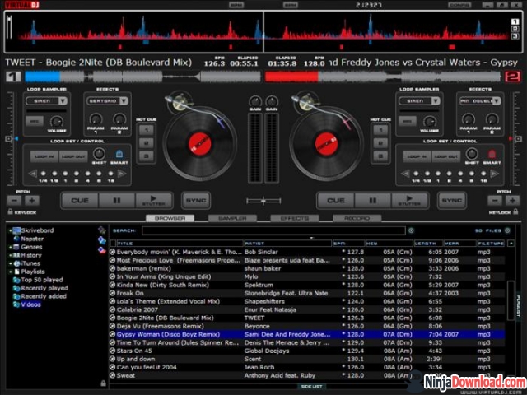Trigger hot cue 3 on deck 1
The width and height of the screenshot is (527, 395).
(147, 156)
